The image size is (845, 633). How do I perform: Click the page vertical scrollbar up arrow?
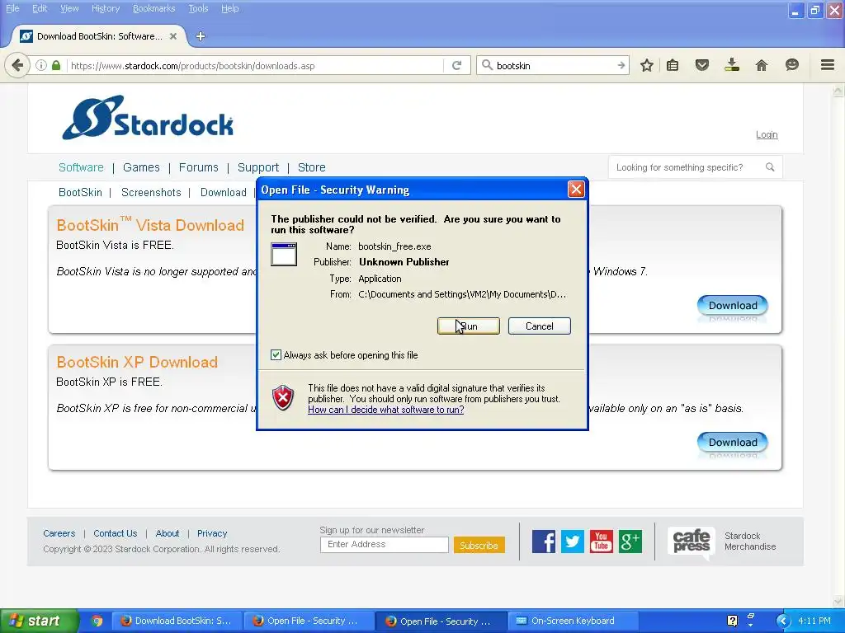[838, 91]
